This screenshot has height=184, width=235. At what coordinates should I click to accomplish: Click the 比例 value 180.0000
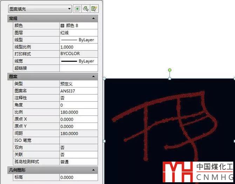point(79,112)
